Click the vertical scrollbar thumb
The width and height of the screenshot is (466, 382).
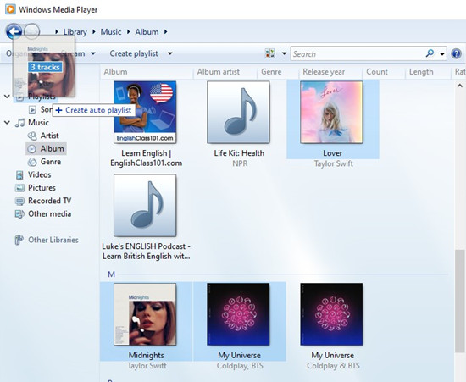459,302
